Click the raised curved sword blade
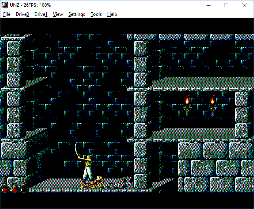 coord(76,150)
